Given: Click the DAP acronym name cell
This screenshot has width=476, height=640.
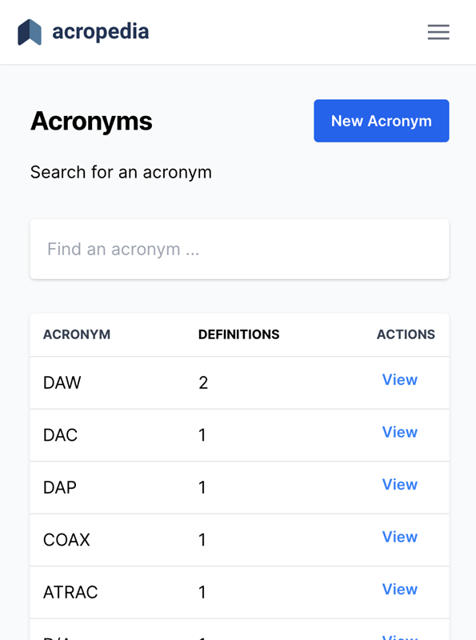Looking at the screenshot, I should tap(60, 487).
